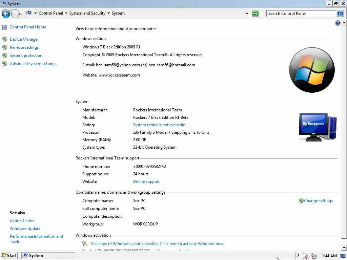This screenshot has width=347, height=260.
Task: Close the System window
Action: click(x=343, y=3)
